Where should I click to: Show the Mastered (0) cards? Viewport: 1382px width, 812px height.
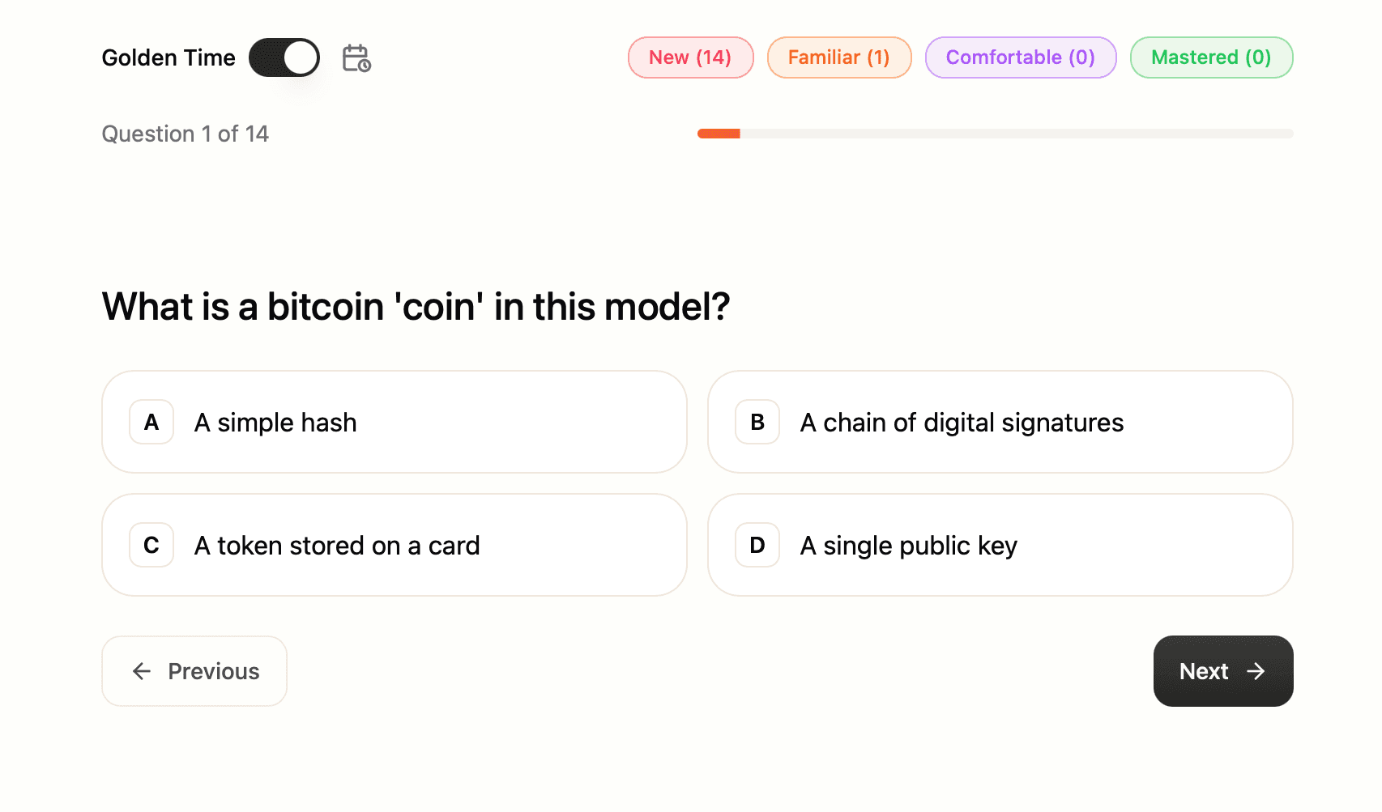pyautogui.click(x=1211, y=57)
